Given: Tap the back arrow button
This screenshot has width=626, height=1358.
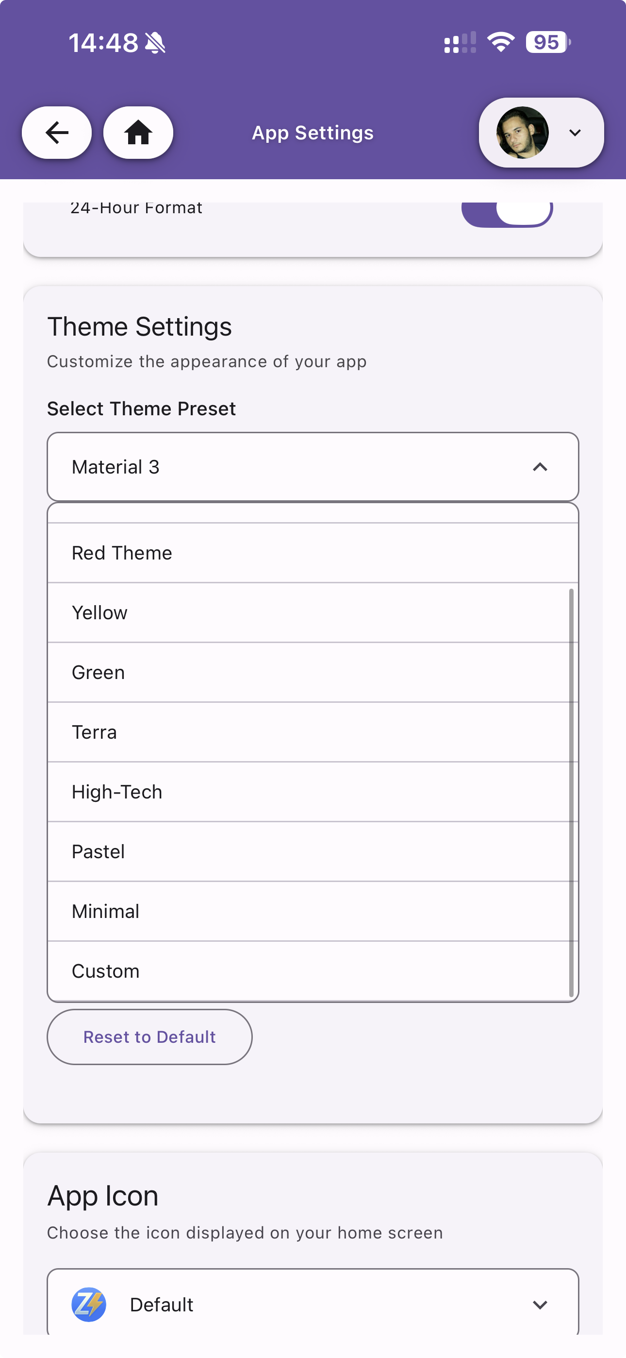Looking at the screenshot, I should [56, 132].
